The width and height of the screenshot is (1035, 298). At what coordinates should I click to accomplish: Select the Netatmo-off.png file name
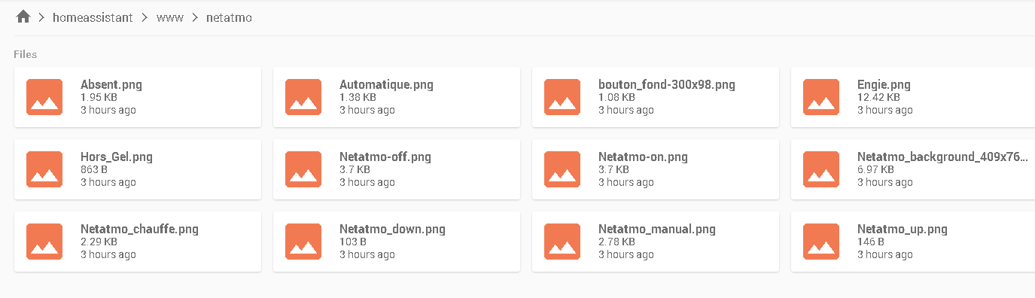[385, 157]
